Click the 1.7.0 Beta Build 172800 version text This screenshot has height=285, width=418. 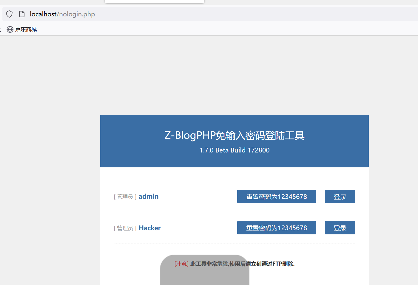coord(235,150)
